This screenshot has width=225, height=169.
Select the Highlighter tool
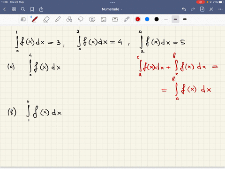[x=58, y=19]
